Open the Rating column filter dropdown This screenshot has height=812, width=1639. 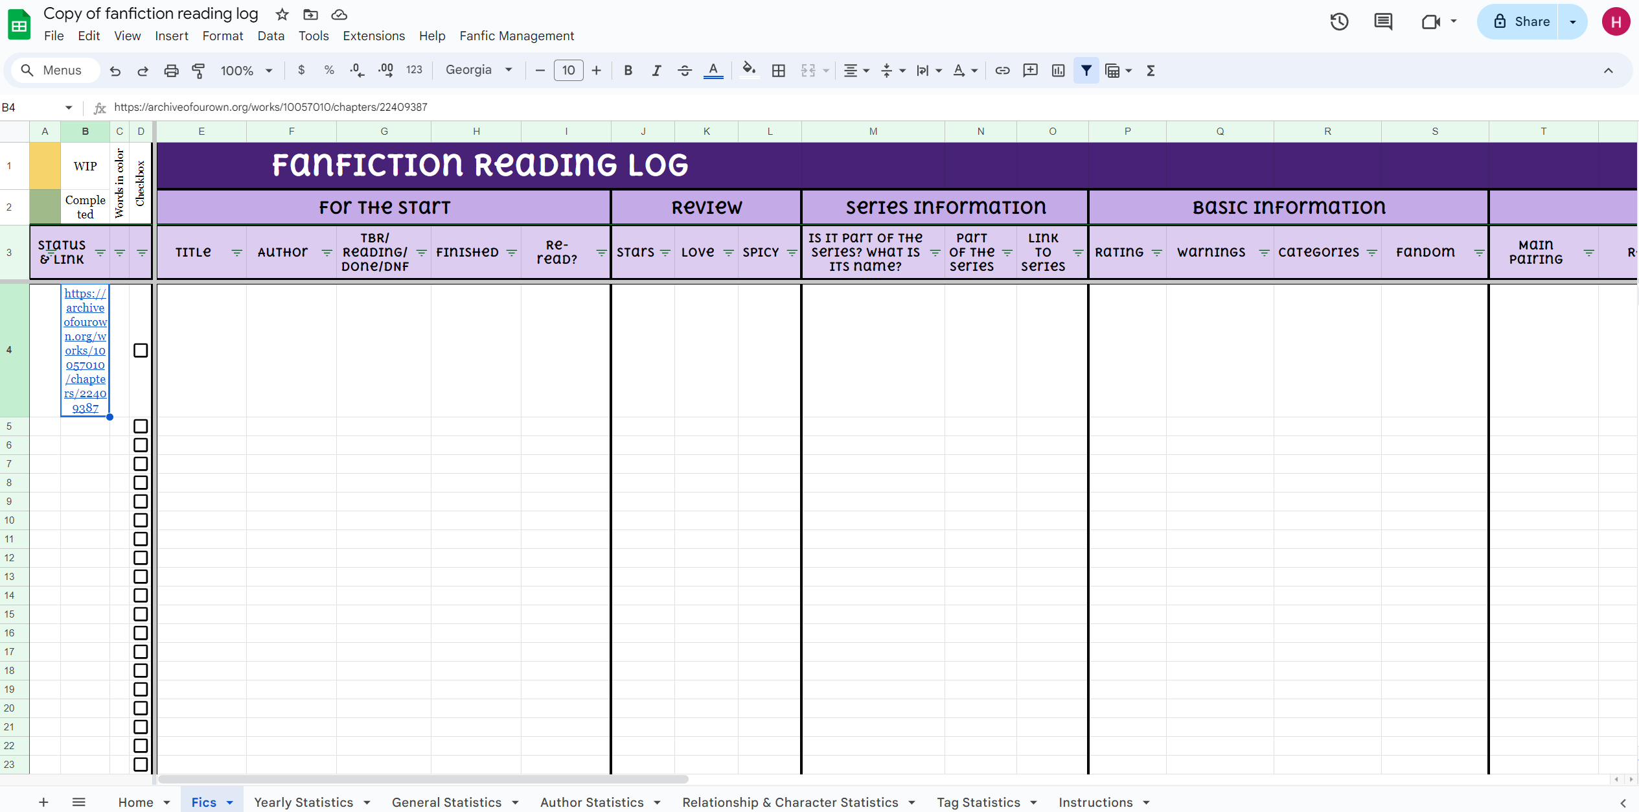[x=1156, y=253]
